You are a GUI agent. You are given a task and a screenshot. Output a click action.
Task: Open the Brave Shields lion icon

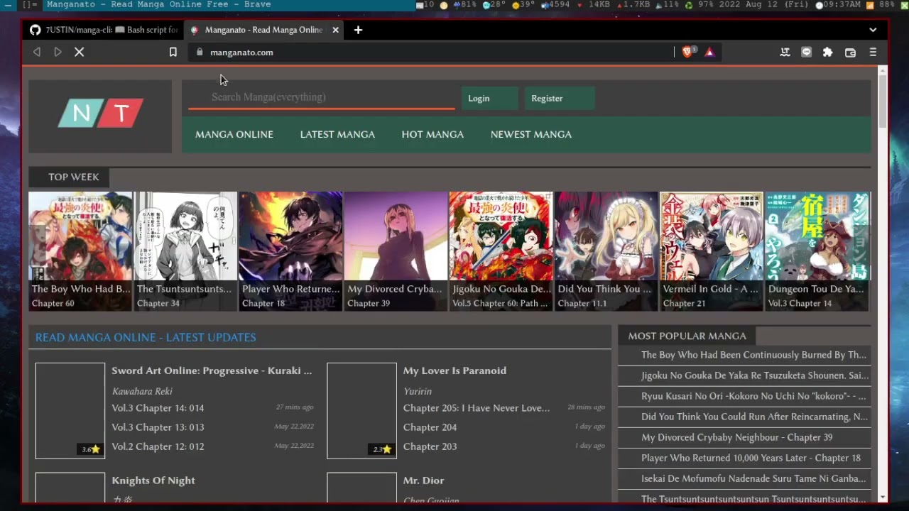(x=687, y=52)
